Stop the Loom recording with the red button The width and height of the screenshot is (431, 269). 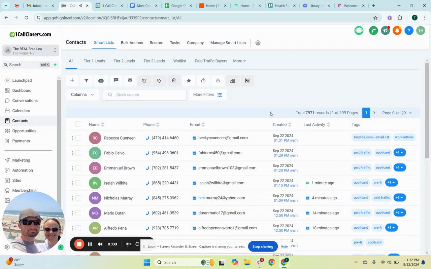tap(79, 244)
